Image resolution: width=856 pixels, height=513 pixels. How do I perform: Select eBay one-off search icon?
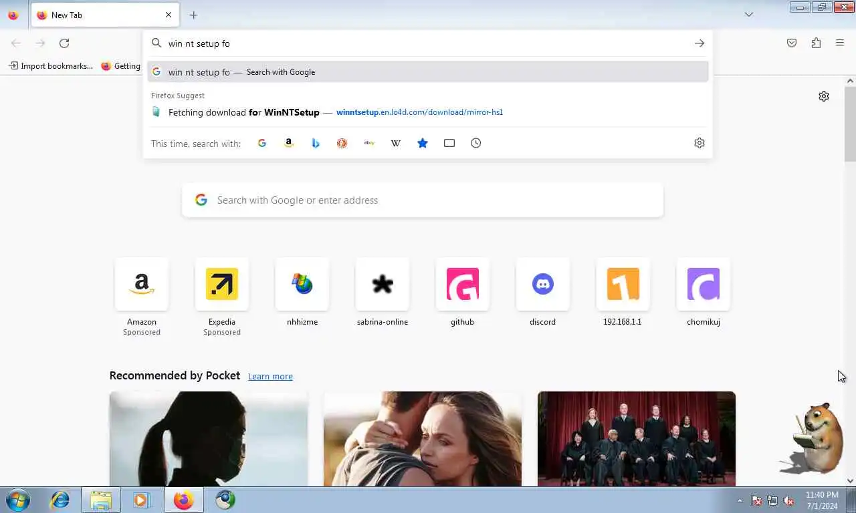pyautogui.click(x=369, y=143)
